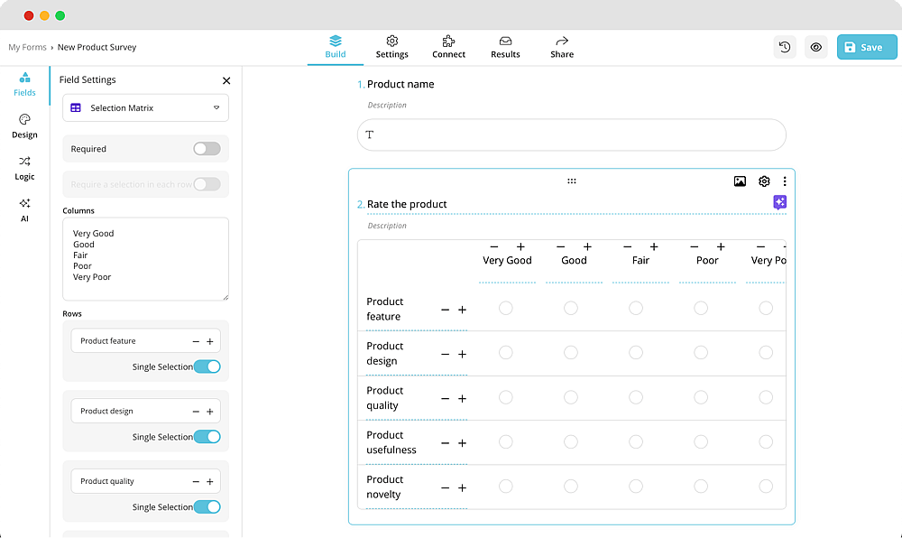Image resolution: width=902 pixels, height=538 pixels.
Task: Add image to Rate the product question
Action: (740, 181)
